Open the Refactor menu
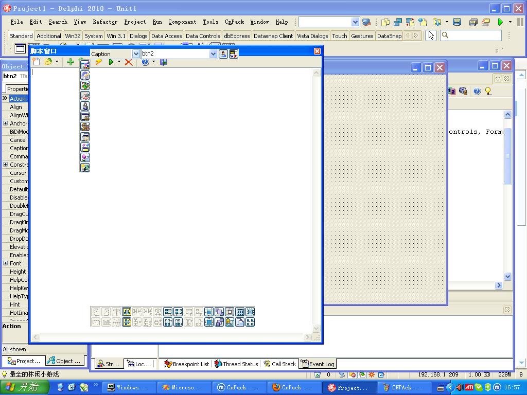This screenshot has height=395, width=527. [x=105, y=22]
